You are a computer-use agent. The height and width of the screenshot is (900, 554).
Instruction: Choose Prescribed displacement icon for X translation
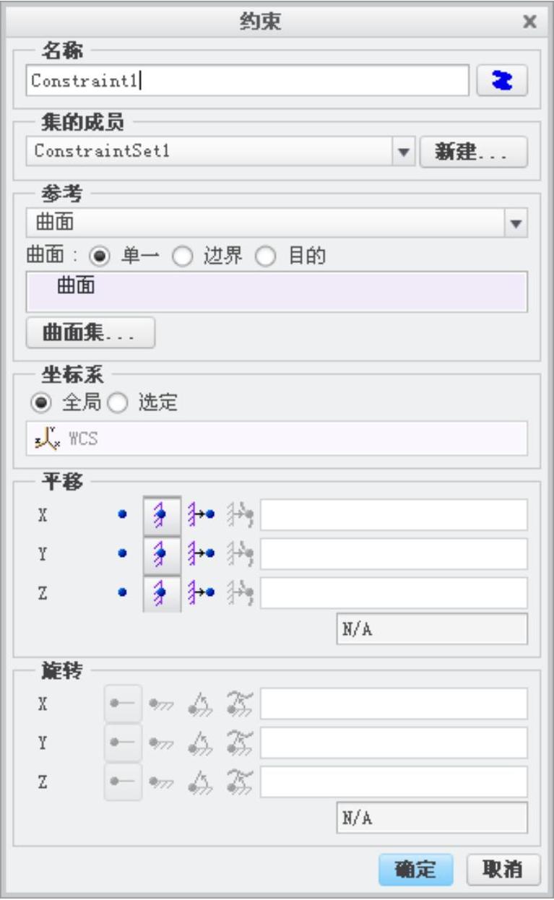click(x=201, y=515)
